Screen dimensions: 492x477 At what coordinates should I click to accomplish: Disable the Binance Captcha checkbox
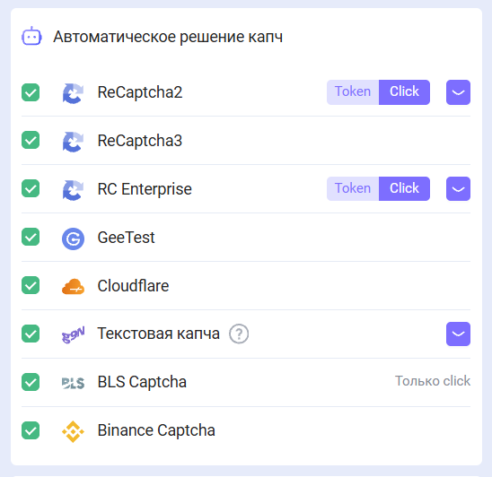click(x=31, y=430)
